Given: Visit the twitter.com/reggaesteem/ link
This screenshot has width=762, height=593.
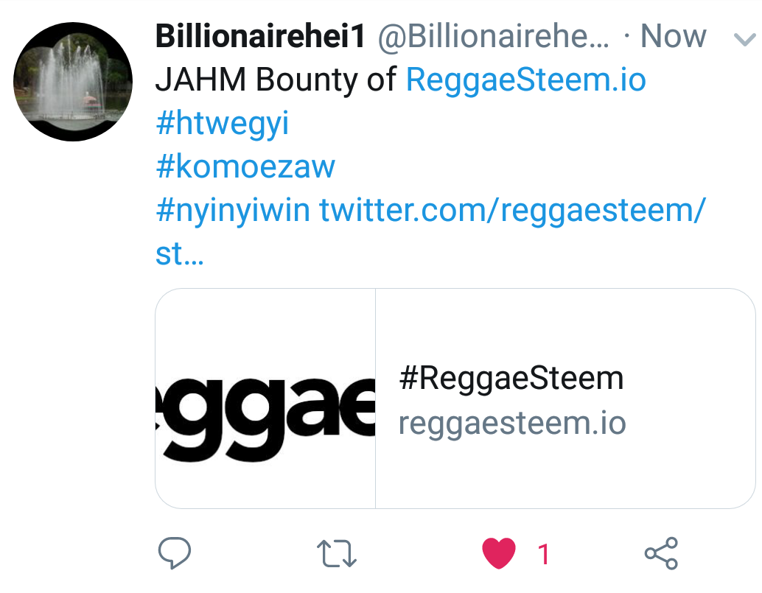Looking at the screenshot, I should coord(512,211).
